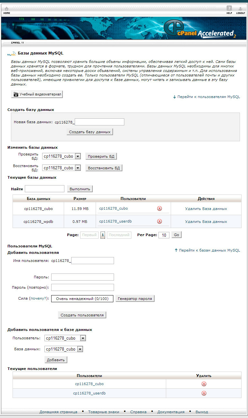Open the Товарные знаки footer link
The image size is (248, 418).
[x=104, y=412]
